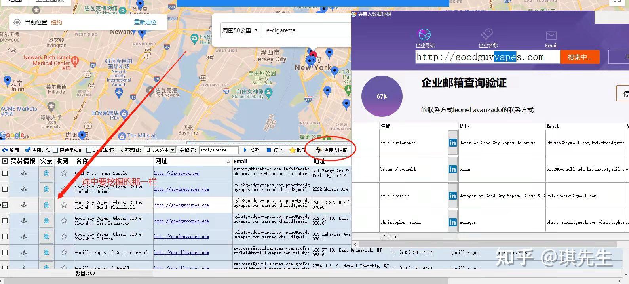
Task: Check the Hookah - East Brunswick row checkbox
Action: [x=5, y=221]
